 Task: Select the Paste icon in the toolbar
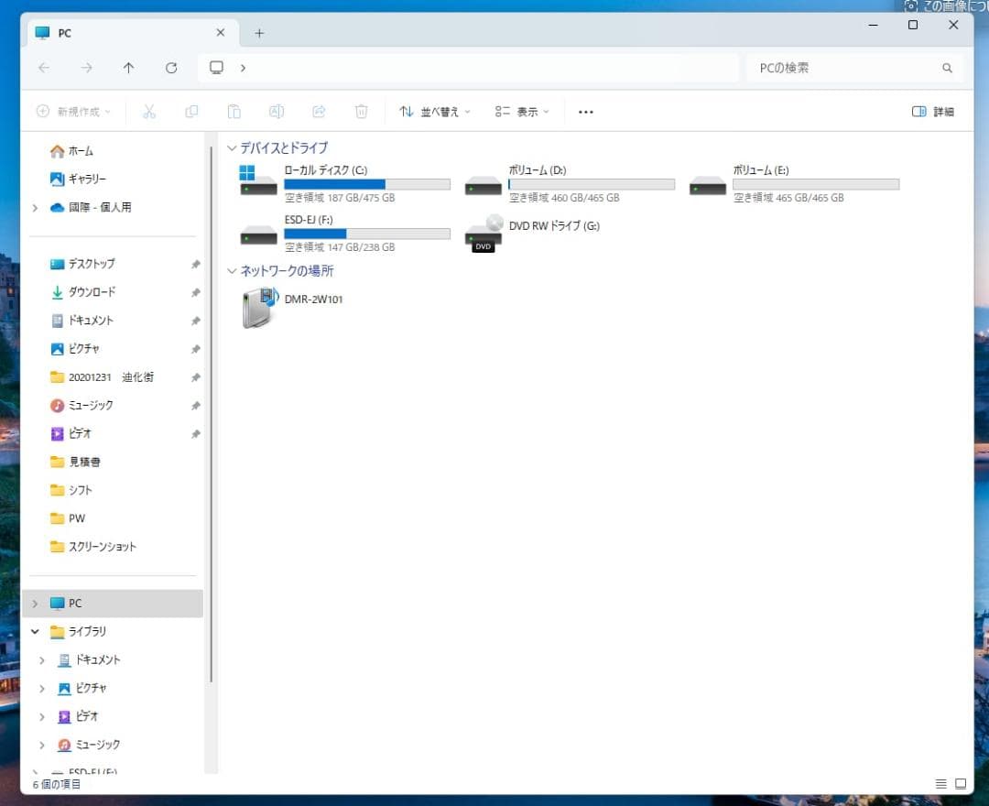pos(234,111)
